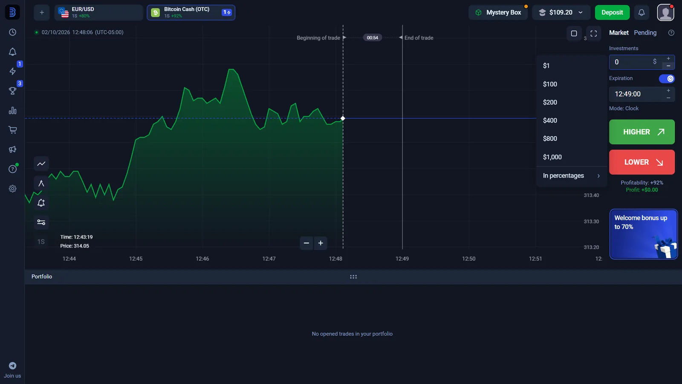Select the Market tab

(x=618, y=33)
